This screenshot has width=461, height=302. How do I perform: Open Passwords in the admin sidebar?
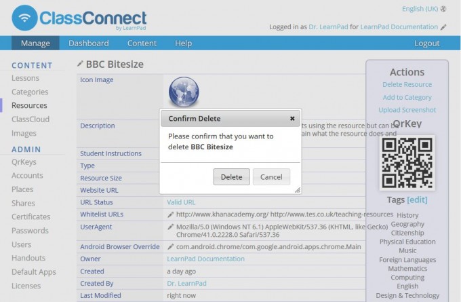[30, 231]
